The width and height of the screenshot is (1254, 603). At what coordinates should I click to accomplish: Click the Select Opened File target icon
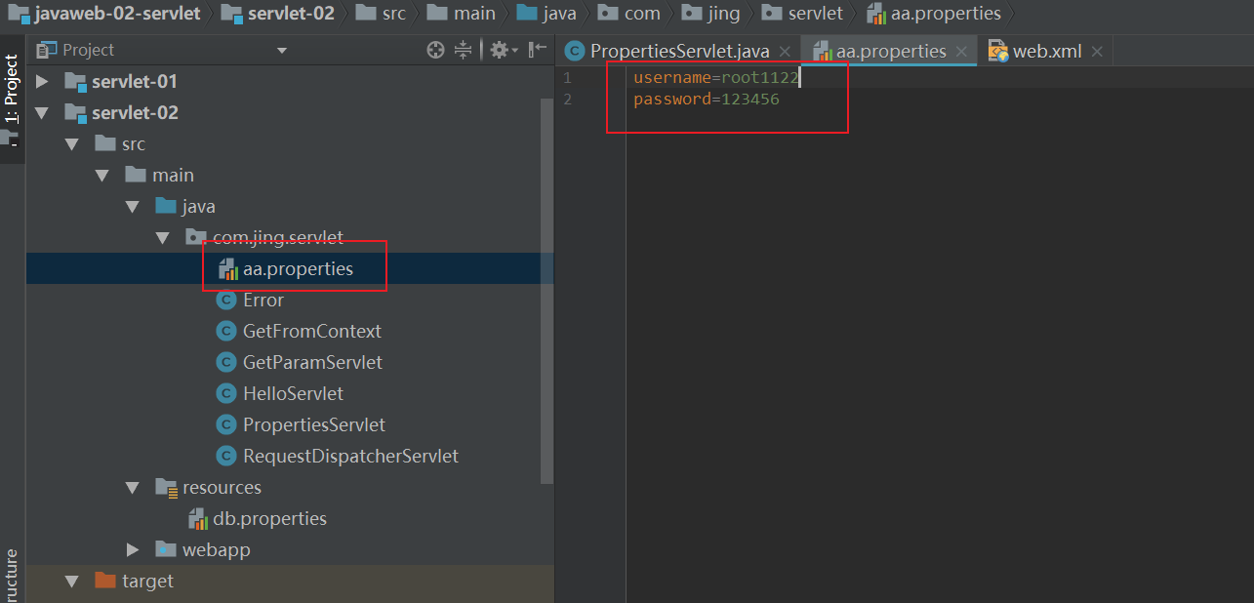(434, 49)
